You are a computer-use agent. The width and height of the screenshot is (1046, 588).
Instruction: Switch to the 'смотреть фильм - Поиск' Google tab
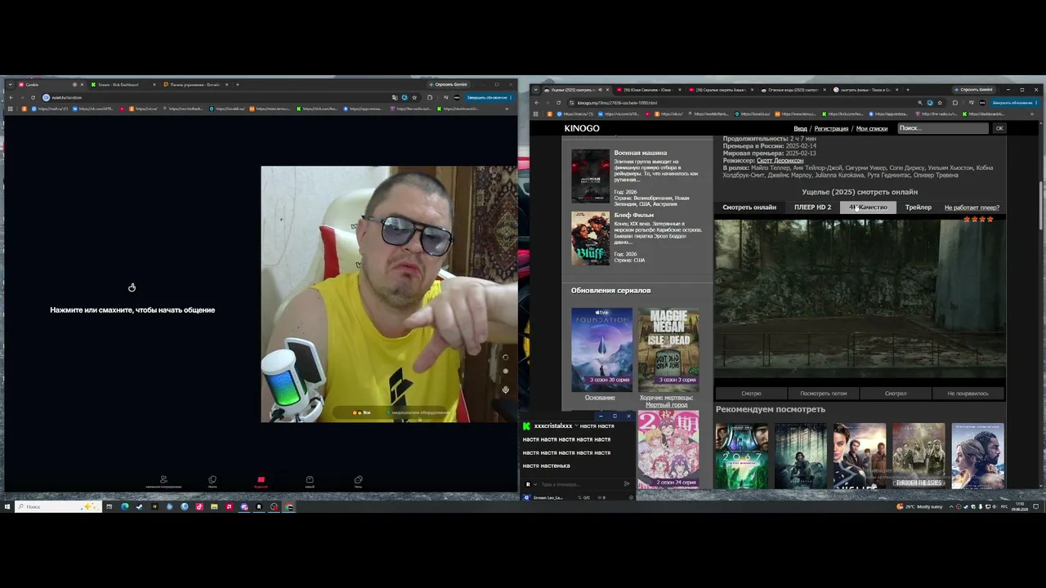[865, 90]
